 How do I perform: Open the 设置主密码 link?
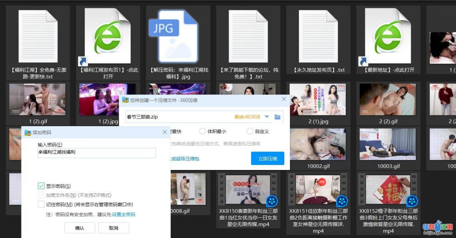(124, 213)
